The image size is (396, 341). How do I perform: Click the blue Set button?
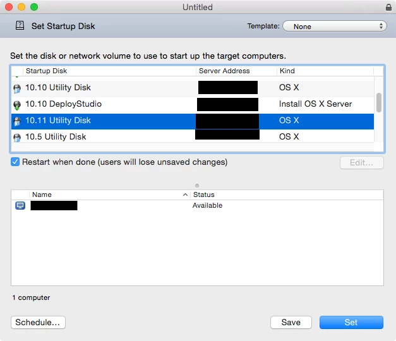[x=351, y=322]
